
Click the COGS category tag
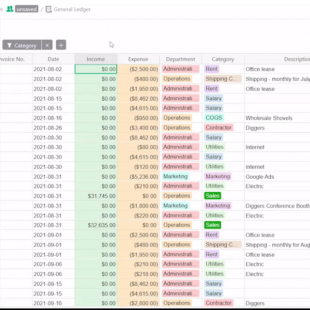coord(213,118)
